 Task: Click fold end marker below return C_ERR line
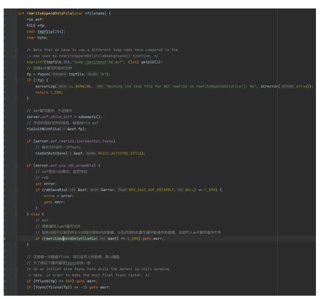tap(16, 99)
